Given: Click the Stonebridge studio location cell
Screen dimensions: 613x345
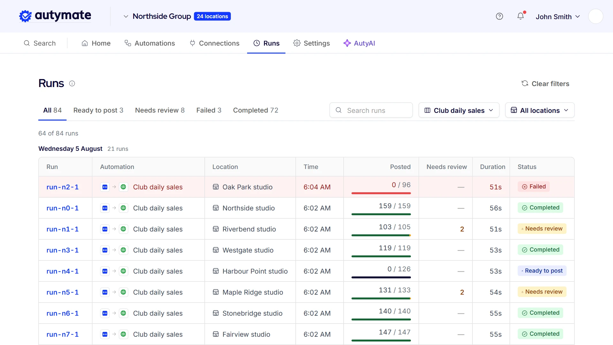Looking at the screenshot, I should (250, 313).
